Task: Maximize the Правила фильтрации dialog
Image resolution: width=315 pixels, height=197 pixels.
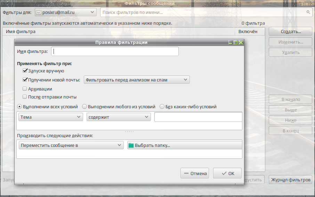Action: [236, 42]
